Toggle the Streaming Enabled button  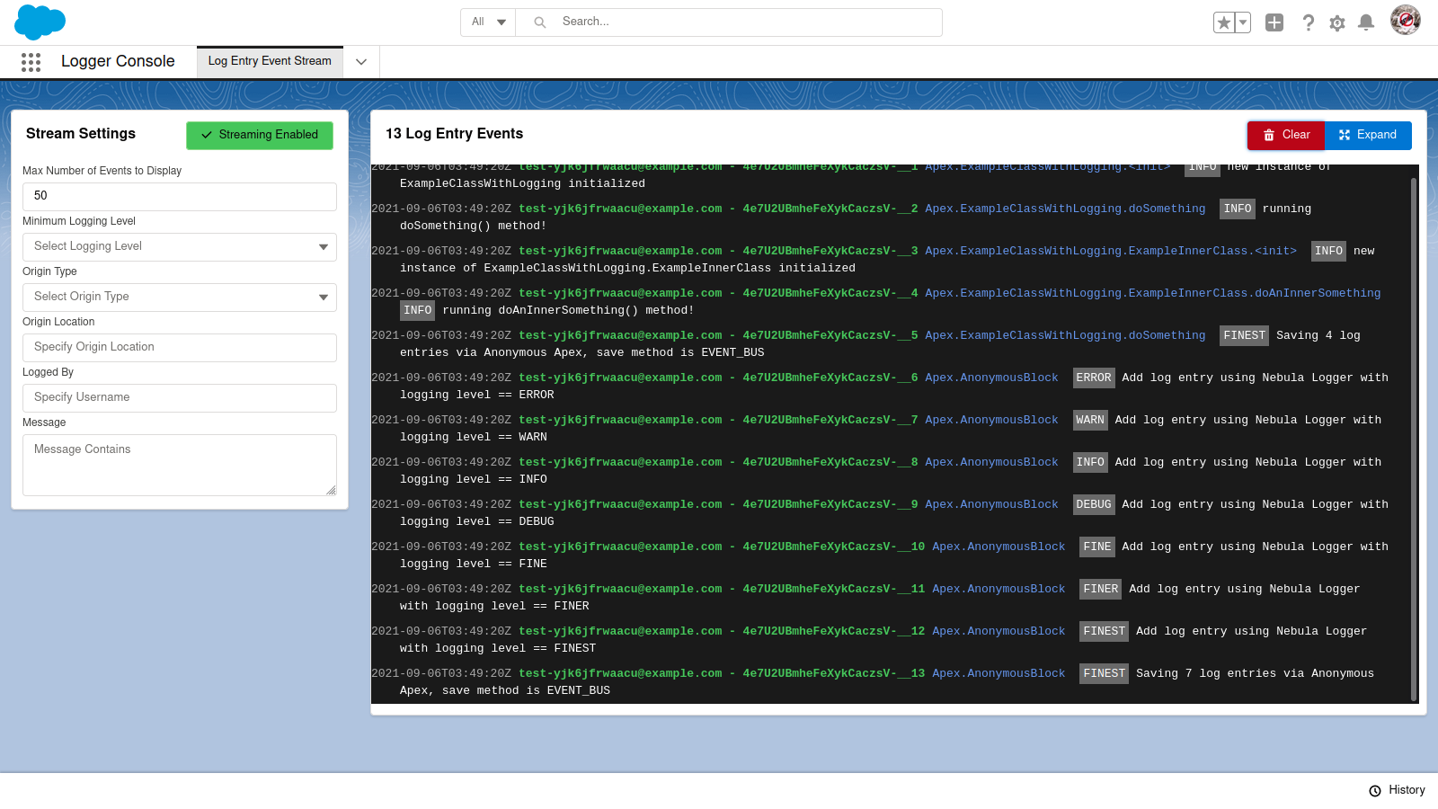tap(260, 135)
